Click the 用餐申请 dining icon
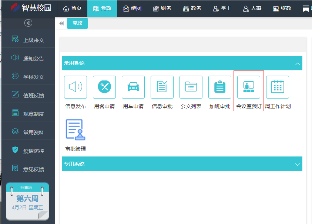Viewport: 312px width, 224px height. [x=104, y=87]
